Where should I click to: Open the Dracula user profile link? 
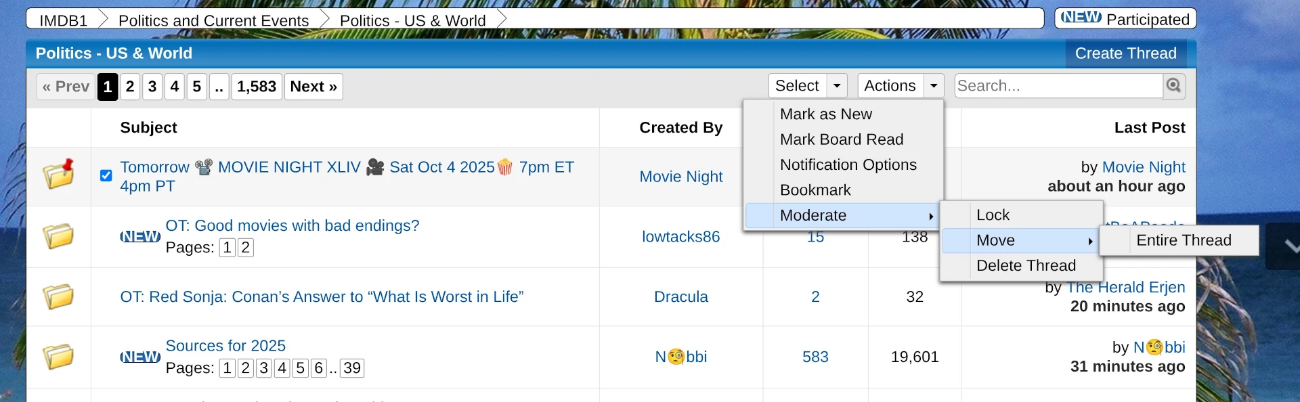tap(680, 296)
